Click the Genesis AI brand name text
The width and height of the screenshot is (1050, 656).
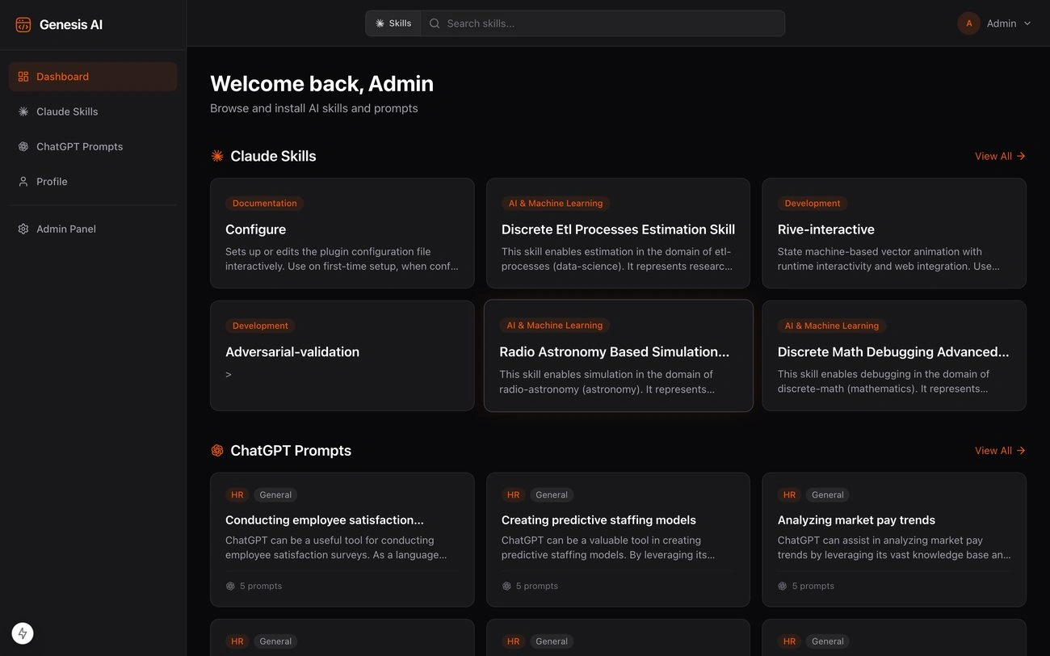tap(71, 24)
